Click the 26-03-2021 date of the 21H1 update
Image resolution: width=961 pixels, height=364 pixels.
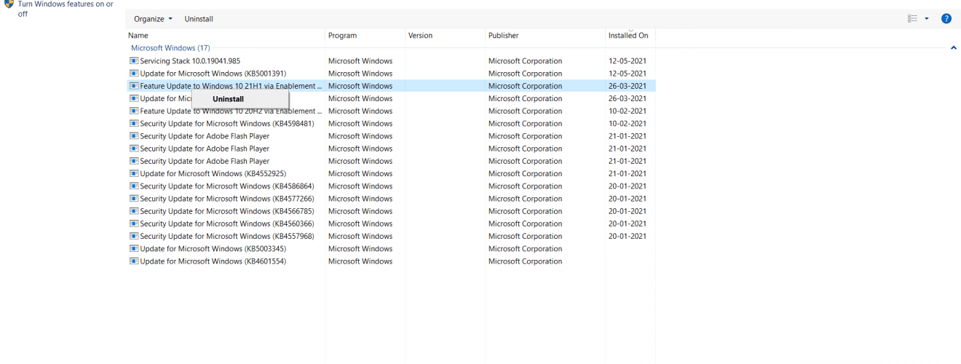coord(628,86)
